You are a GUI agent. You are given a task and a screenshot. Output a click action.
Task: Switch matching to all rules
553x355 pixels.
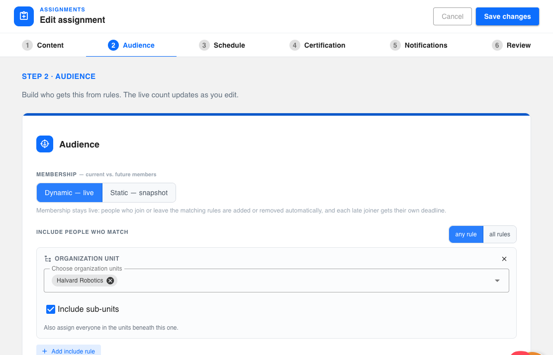click(x=499, y=234)
